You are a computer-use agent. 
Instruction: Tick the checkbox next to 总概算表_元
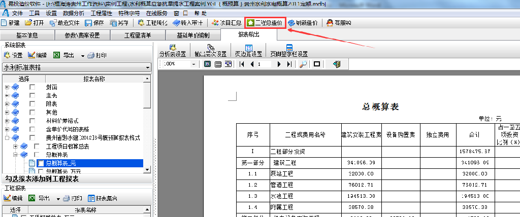(41, 163)
